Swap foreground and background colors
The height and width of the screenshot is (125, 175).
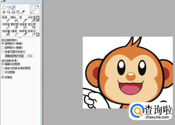(x=38, y=6)
